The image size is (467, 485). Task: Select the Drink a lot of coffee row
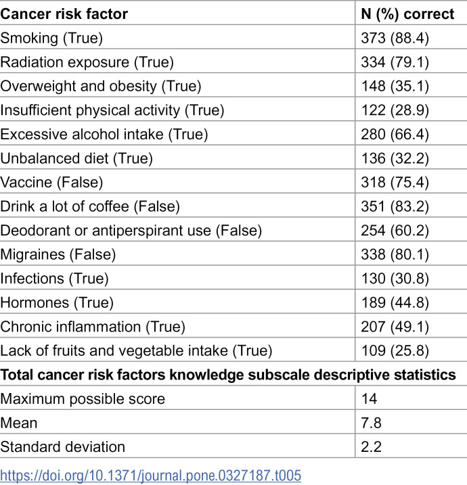pyautogui.click(x=234, y=206)
